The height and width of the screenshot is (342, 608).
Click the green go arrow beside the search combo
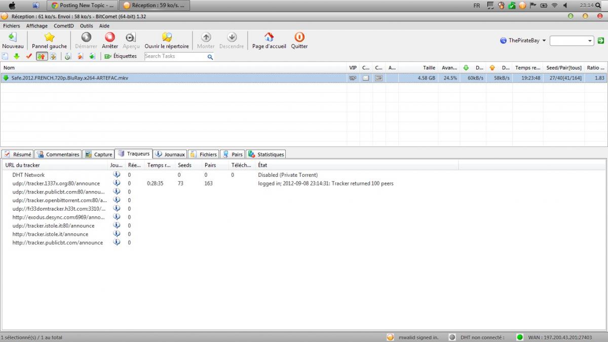click(x=600, y=41)
